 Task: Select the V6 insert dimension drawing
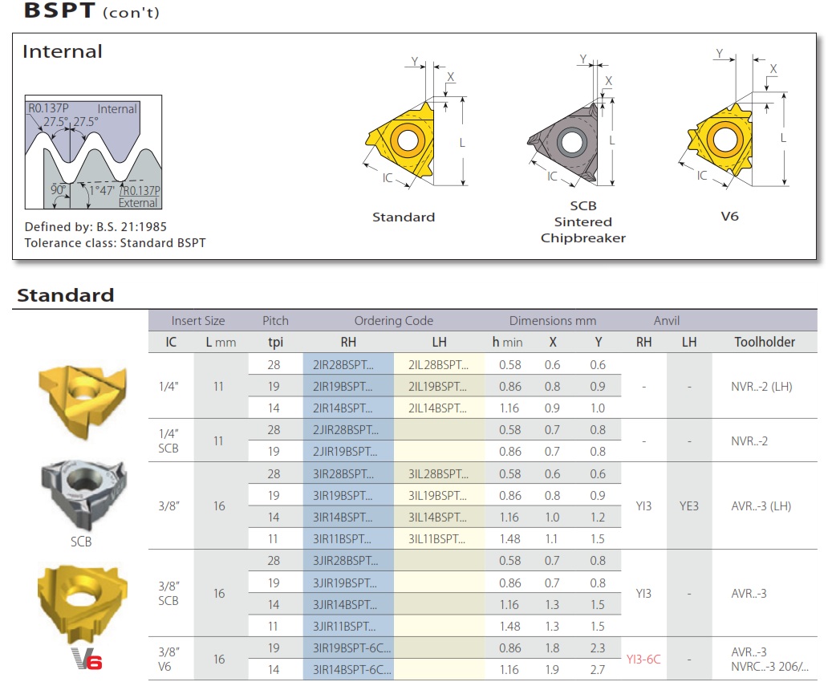tap(733, 119)
